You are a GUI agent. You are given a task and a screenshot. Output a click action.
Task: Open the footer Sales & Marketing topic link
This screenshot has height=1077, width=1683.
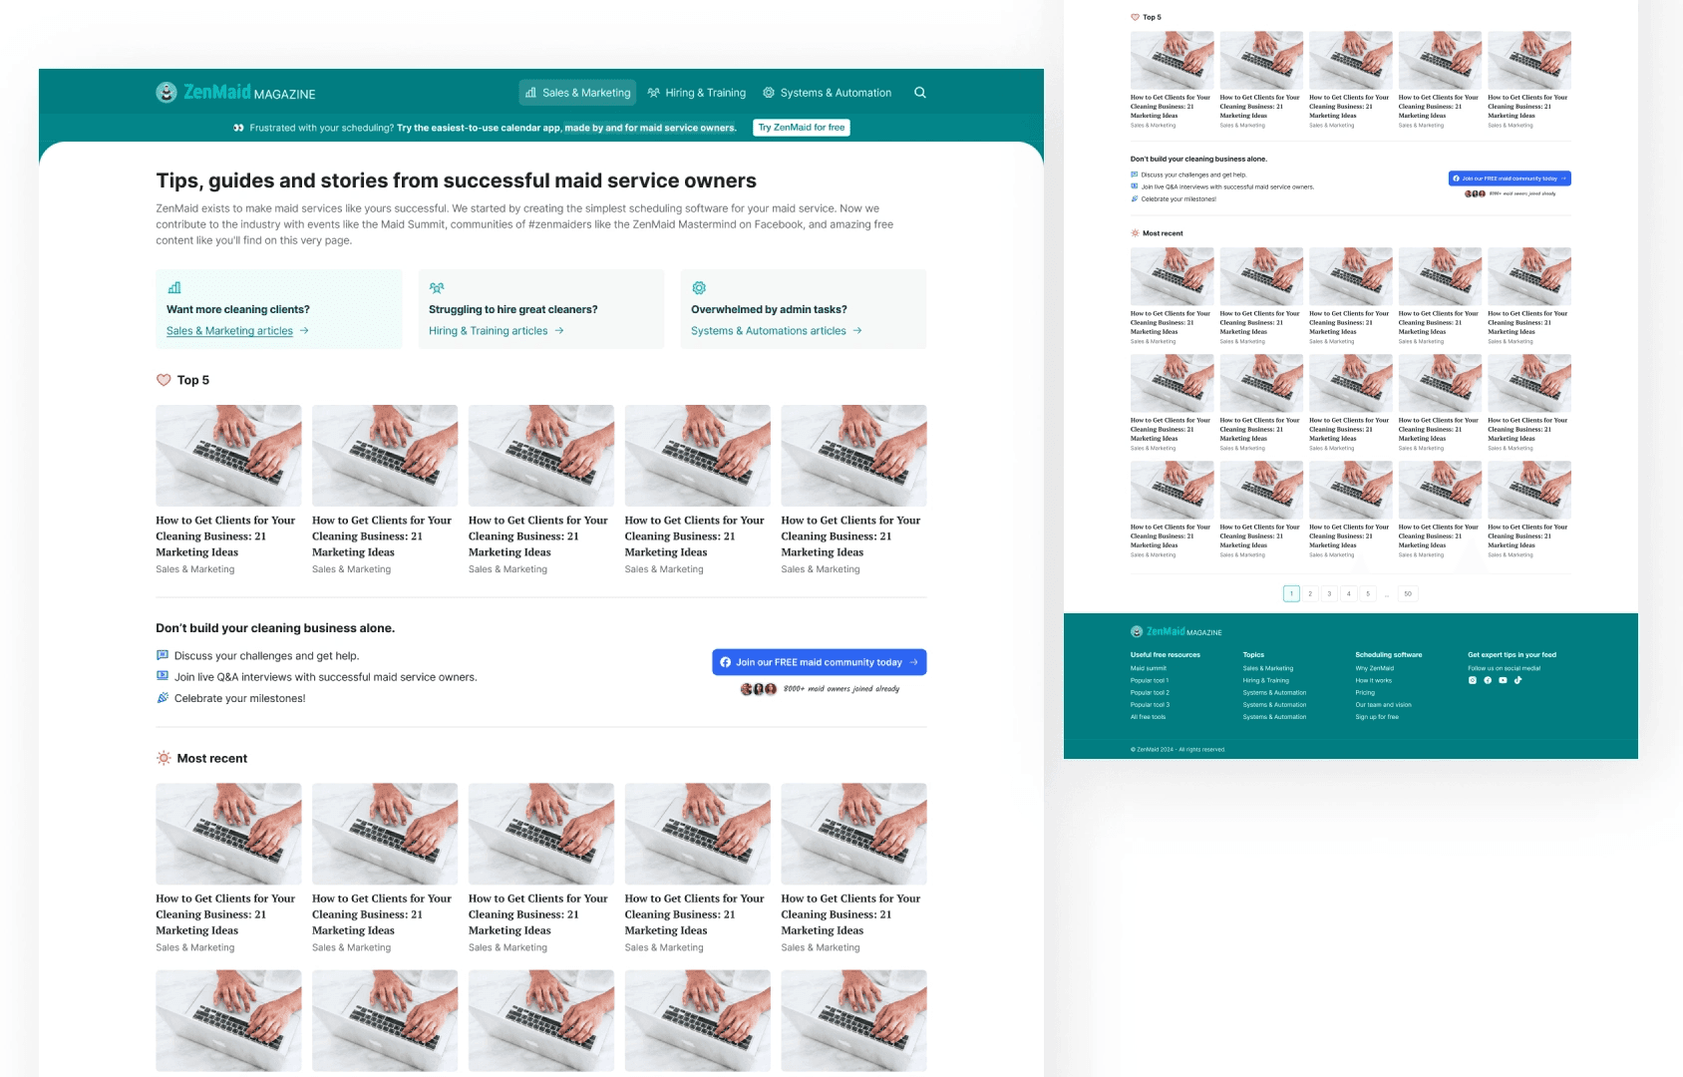[1268, 668]
